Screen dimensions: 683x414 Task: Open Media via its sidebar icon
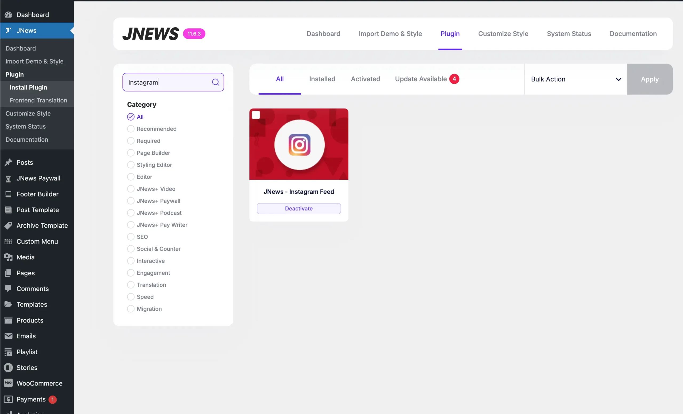coord(8,257)
